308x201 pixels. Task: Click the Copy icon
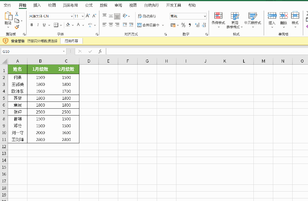(x=17, y=21)
